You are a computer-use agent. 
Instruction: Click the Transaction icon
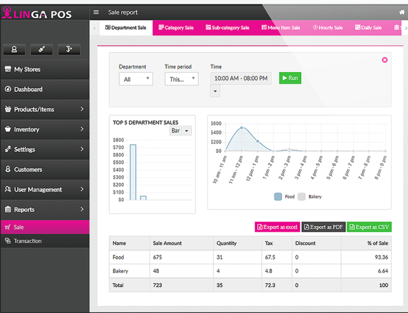click(x=8, y=241)
